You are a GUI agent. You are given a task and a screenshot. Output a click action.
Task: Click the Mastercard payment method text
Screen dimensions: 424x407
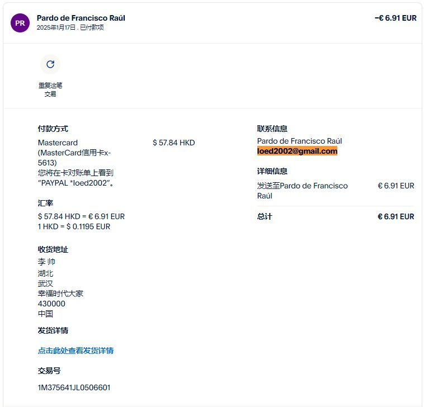[x=58, y=143]
